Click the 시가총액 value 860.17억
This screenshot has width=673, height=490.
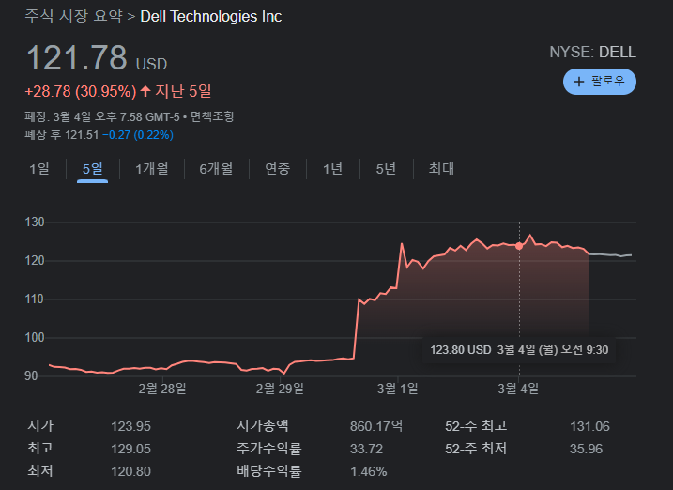pos(376,426)
